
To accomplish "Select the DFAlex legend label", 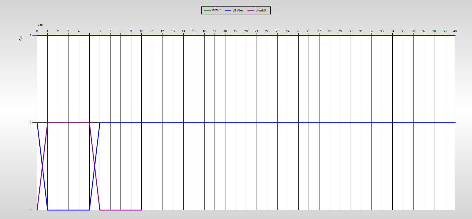I will point(238,10).
